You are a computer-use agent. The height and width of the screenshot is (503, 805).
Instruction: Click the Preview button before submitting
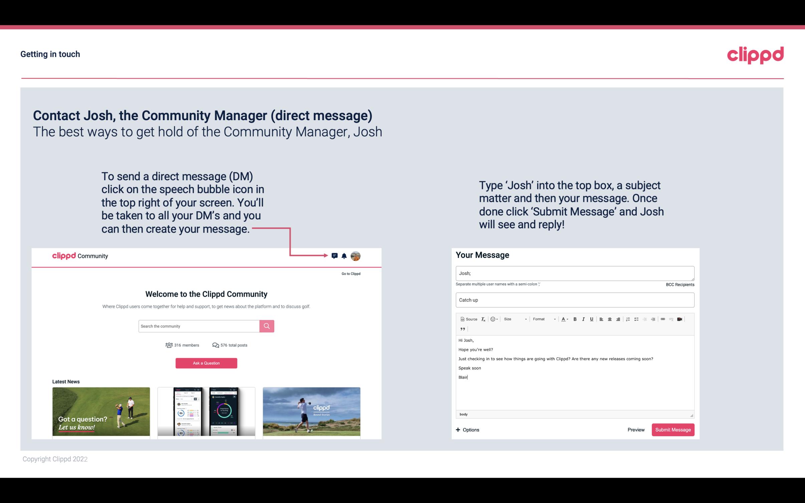[636, 430]
